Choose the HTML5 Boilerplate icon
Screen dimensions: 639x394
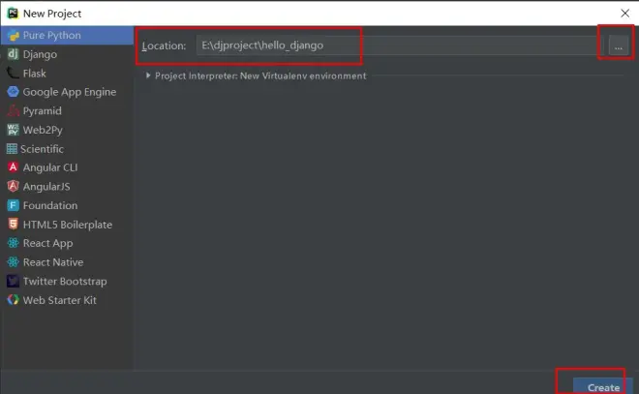click(x=13, y=224)
